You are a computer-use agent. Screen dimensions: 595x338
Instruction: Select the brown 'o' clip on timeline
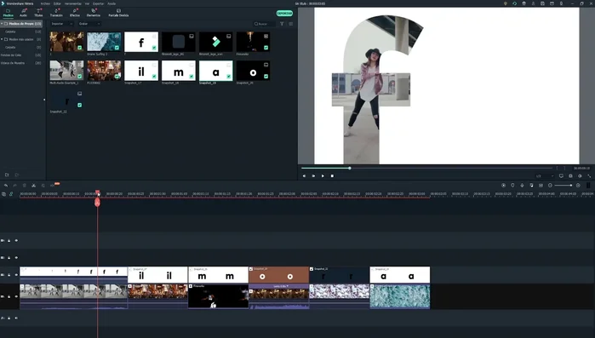tap(279, 275)
